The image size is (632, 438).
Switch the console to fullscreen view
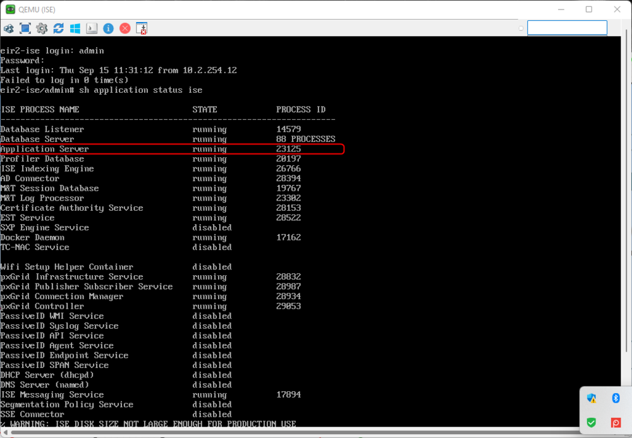(25, 28)
